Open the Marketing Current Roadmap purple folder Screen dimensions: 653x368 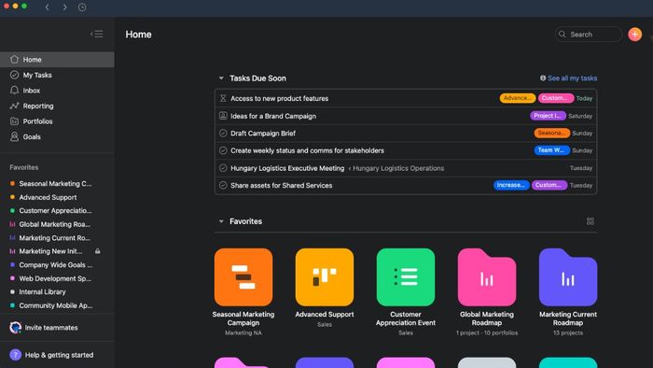tap(568, 277)
